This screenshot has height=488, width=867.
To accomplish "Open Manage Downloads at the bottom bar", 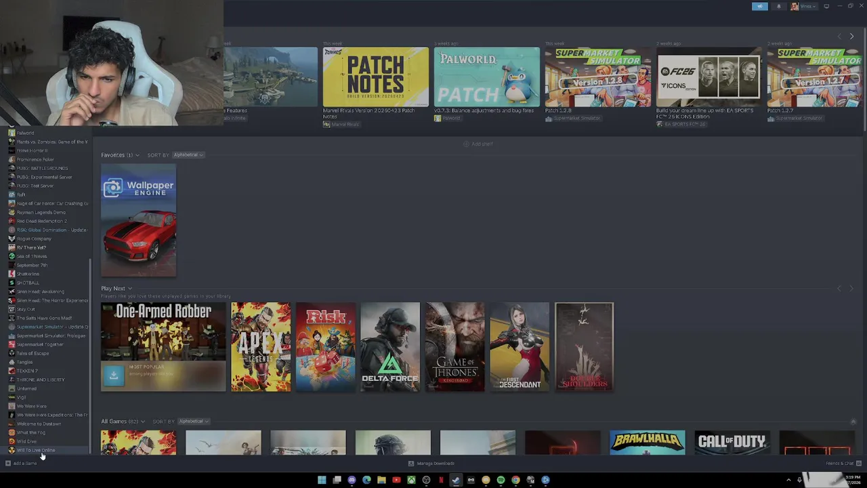I will pyautogui.click(x=431, y=464).
